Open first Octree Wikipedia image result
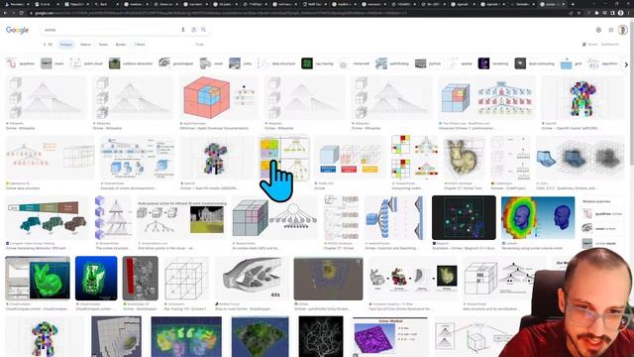The height and width of the screenshot is (357, 634). click(x=47, y=97)
